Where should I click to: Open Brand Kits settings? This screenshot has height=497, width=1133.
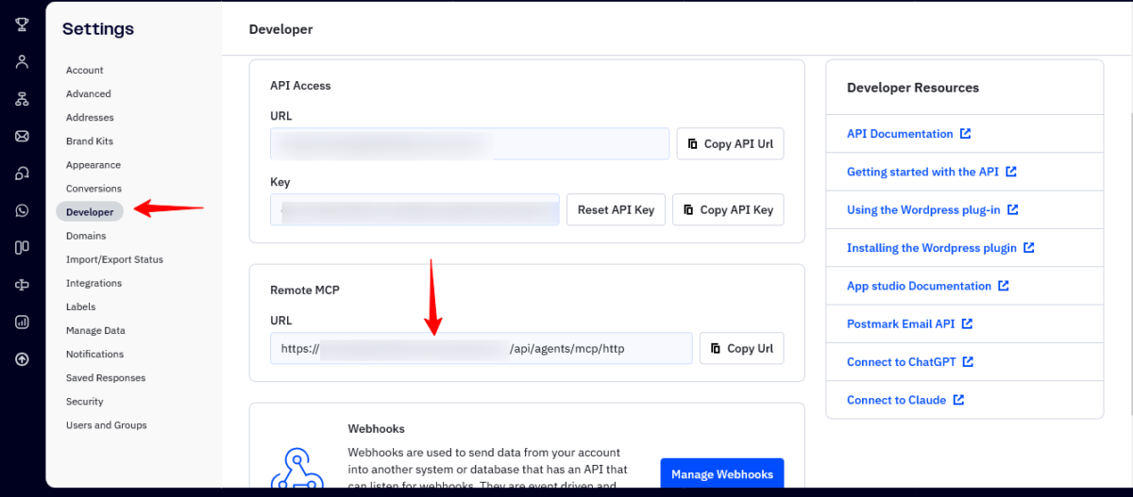point(90,141)
